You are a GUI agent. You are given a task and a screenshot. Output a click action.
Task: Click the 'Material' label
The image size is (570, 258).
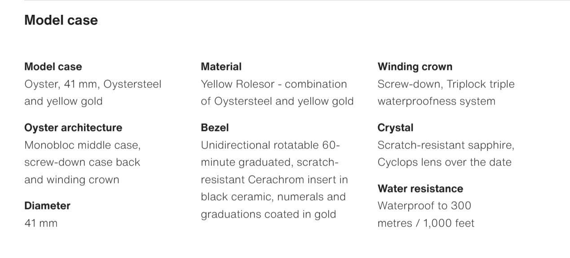pos(221,67)
